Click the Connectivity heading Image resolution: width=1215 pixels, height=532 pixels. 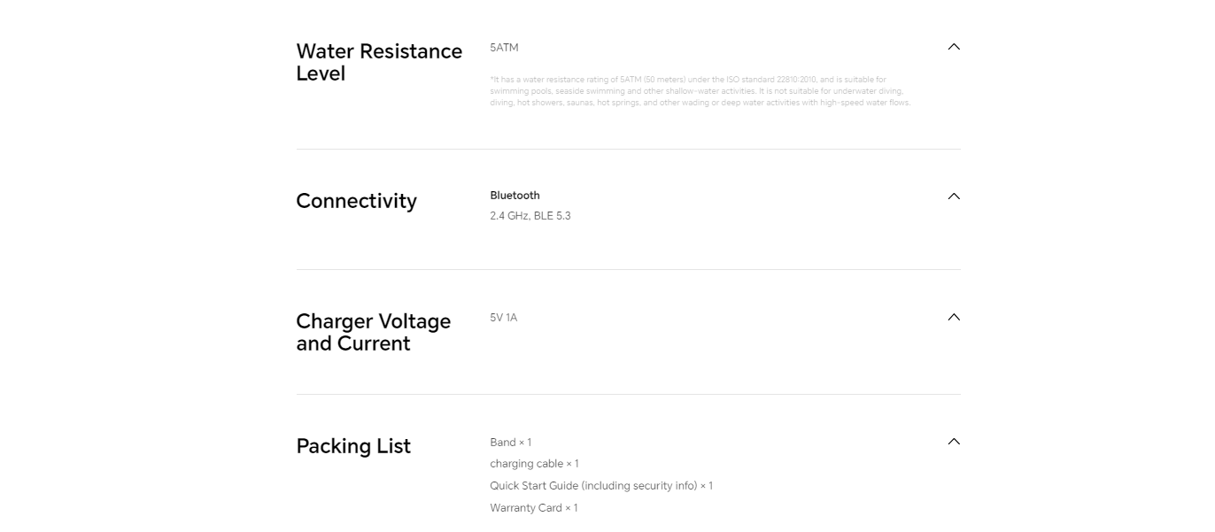[x=356, y=201]
